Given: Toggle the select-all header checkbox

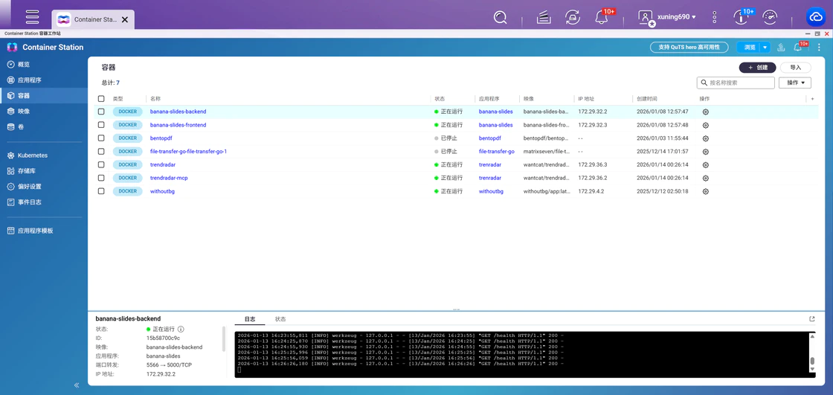Looking at the screenshot, I should [101, 99].
